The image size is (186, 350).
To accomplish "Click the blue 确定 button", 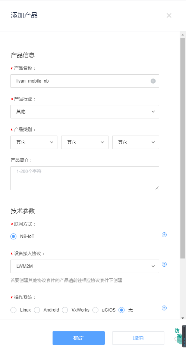I will pyautogui.click(x=79, y=338).
